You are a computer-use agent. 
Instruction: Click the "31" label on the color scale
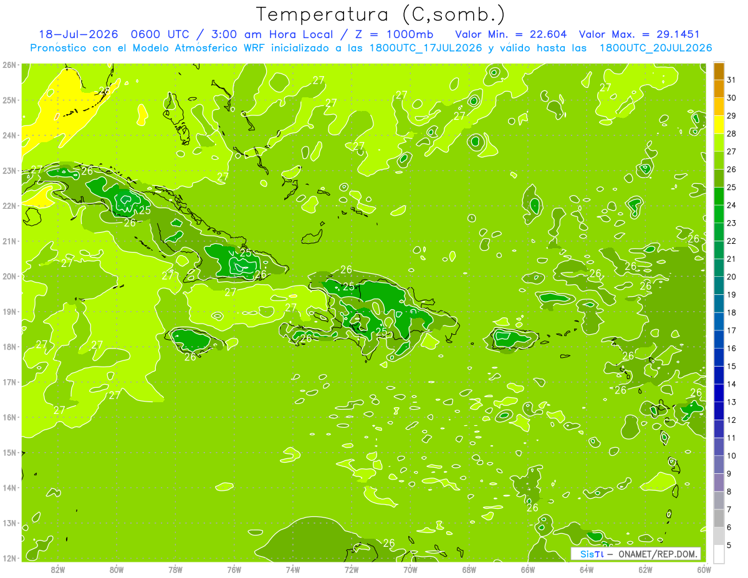click(732, 80)
